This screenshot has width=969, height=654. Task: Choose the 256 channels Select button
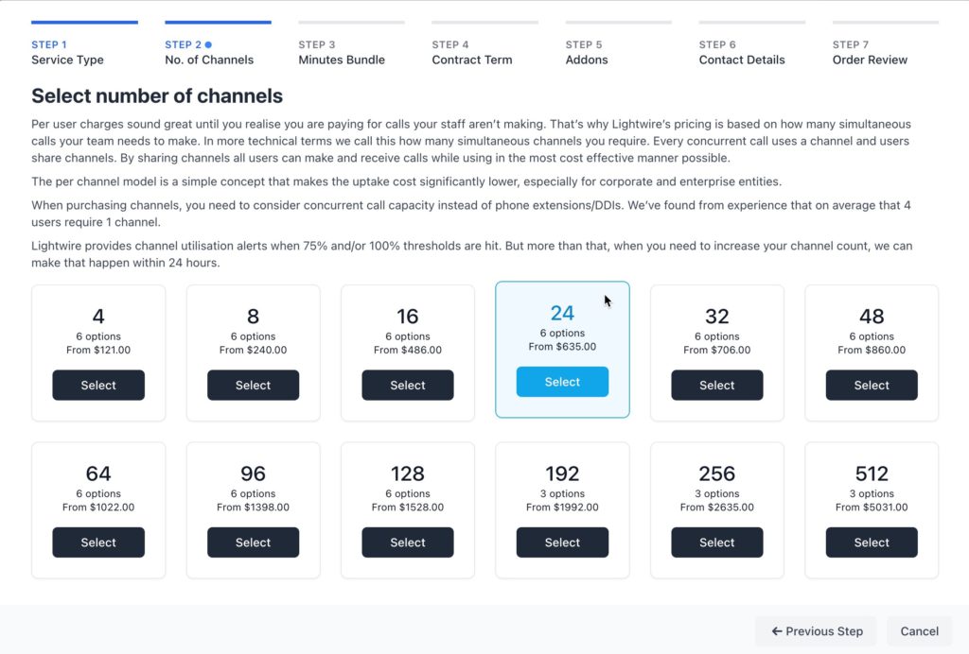click(x=717, y=542)
